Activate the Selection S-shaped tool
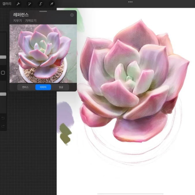The width and height of the screenshot is (195, 195). point(41,4)
